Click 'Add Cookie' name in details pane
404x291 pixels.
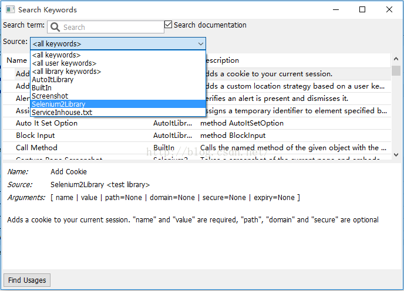tap(69, 172)
